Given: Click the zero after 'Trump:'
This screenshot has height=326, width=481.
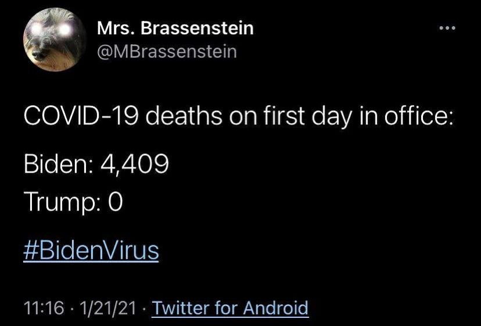Looking at the screenshot, I should (114, 202).
